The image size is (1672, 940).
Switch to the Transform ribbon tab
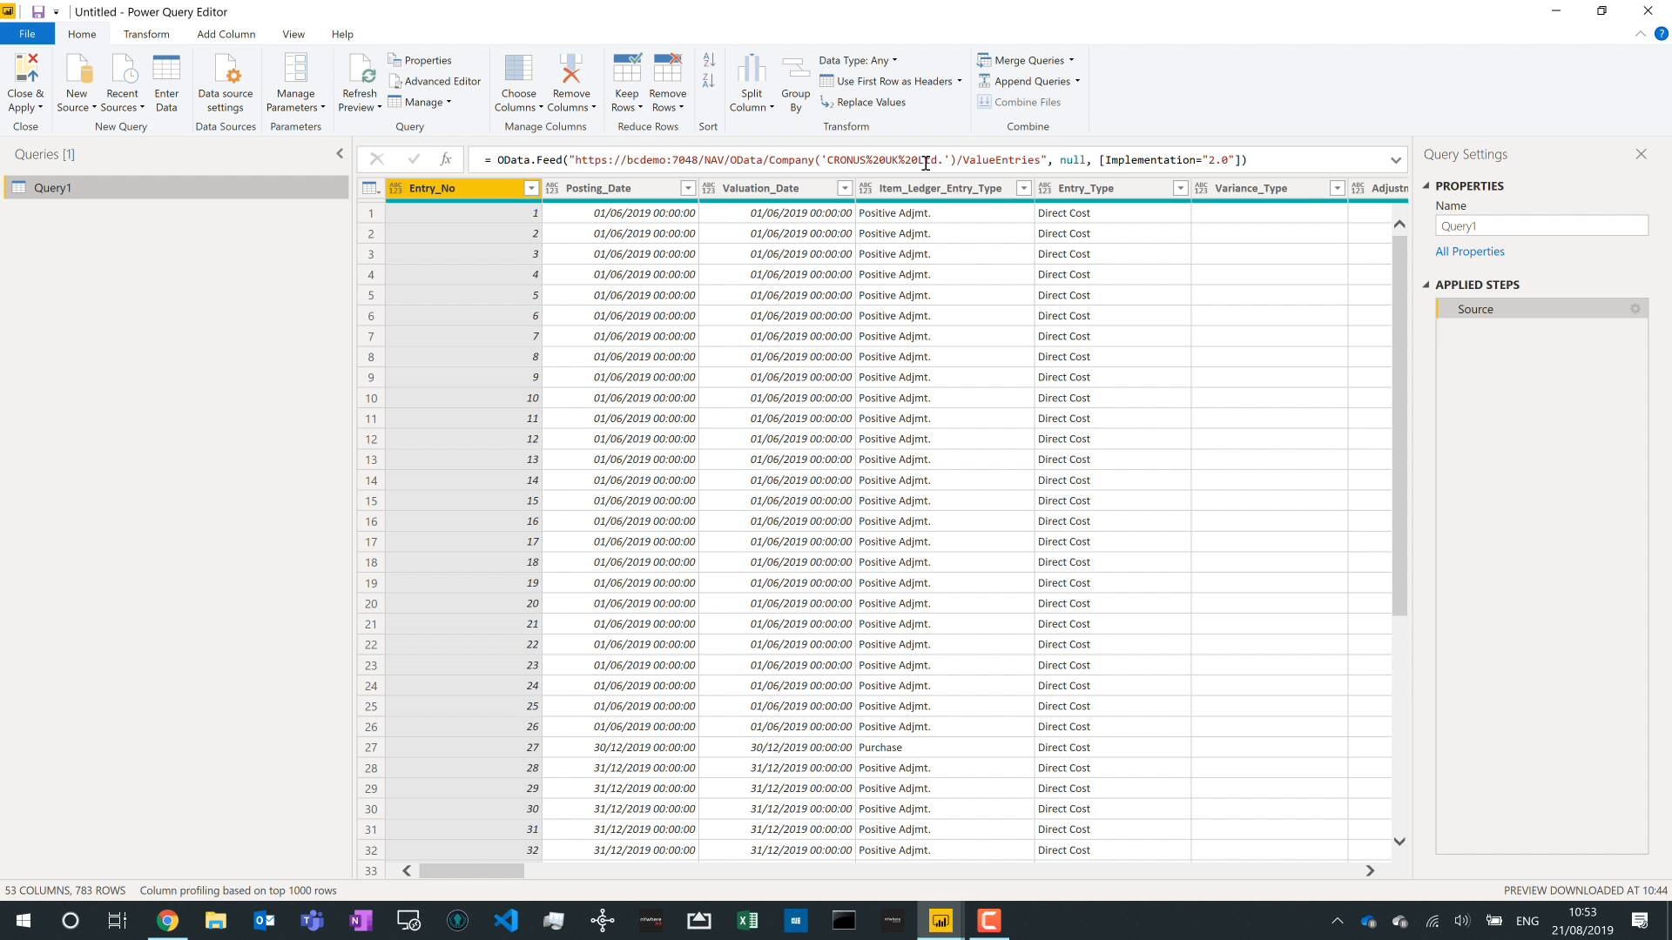click(146, 34)
